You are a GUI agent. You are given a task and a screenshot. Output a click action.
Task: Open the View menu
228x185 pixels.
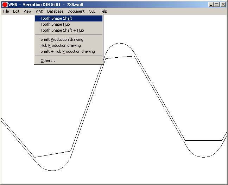[x=27, y=11]
